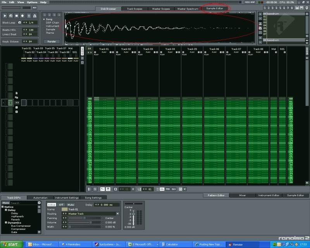Show the VOL column

162,189
